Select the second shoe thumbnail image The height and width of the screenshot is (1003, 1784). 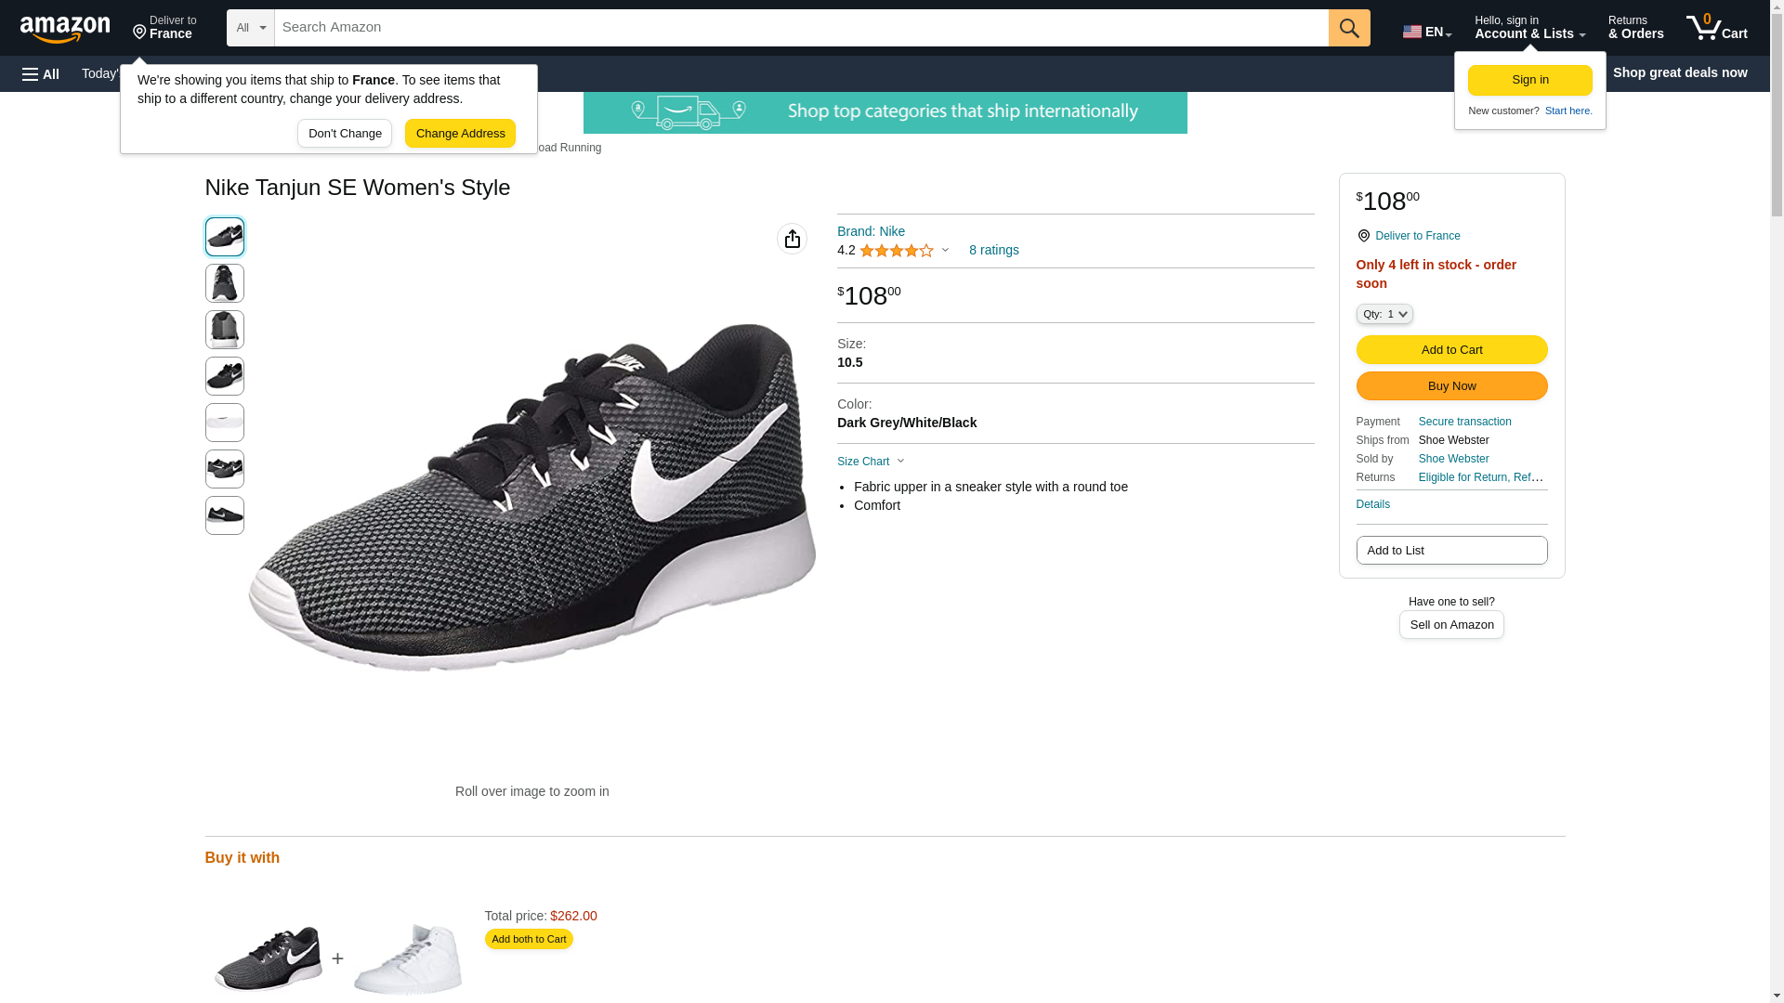tap(225, 283)
